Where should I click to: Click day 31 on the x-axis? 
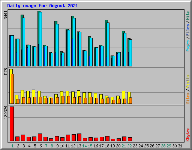click(x=180, y=146)
